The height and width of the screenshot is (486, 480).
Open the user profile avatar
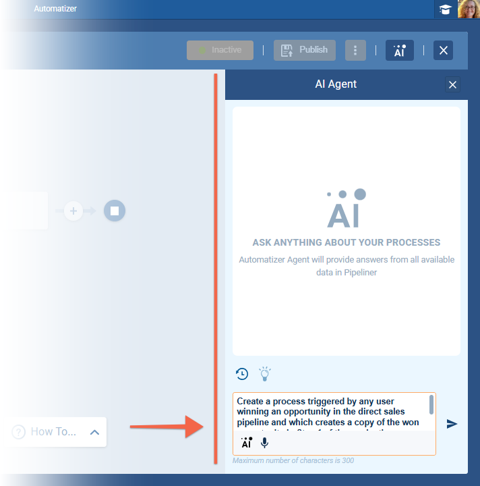coord(468,9)
